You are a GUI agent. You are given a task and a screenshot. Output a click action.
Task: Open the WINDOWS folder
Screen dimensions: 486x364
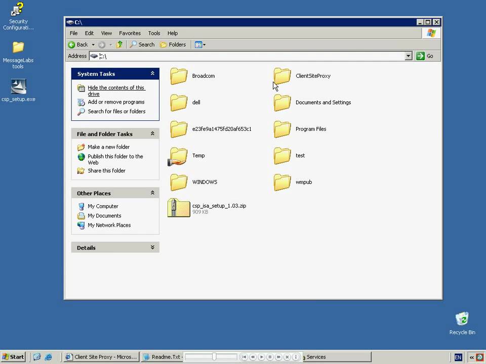click(179, 183)
